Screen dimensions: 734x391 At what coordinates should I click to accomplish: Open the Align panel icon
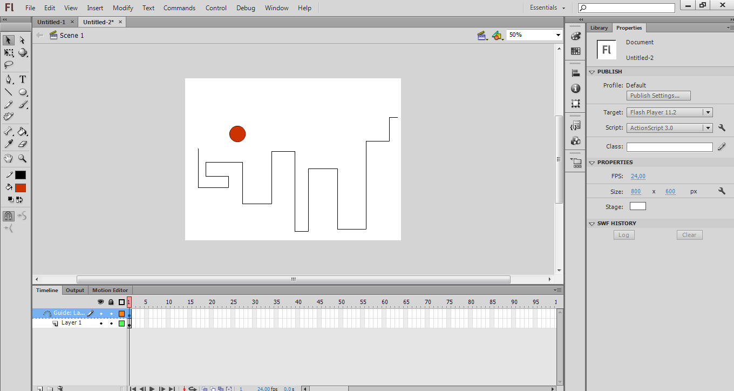(575, 72)
